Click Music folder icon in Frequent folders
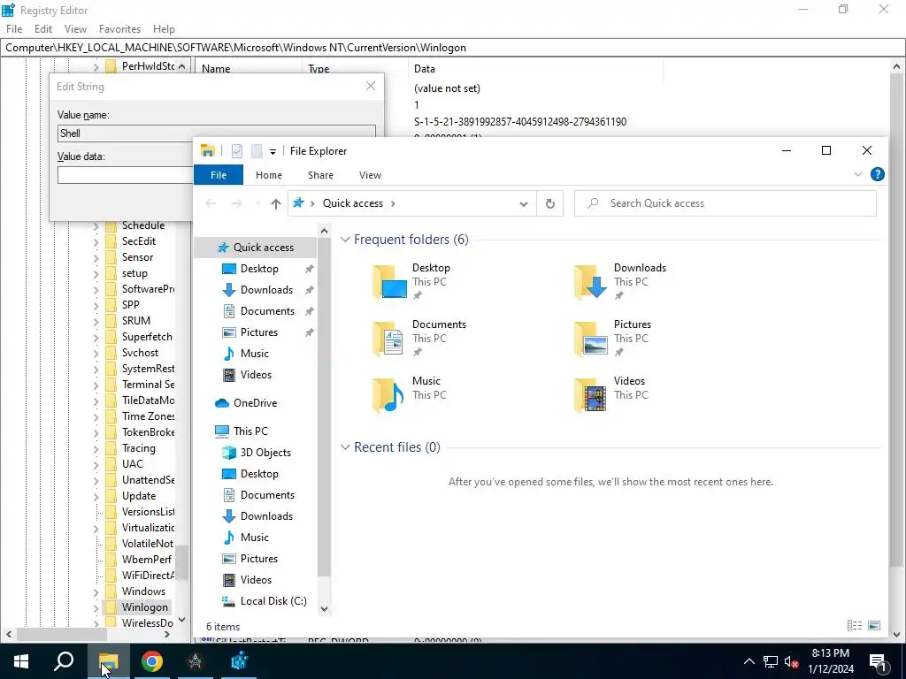This screenshot has height=679, width=906. point(388,395)
